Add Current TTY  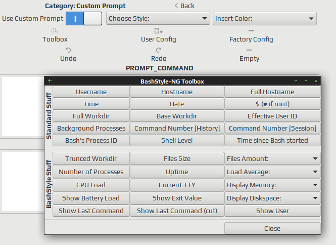(177, 185)
